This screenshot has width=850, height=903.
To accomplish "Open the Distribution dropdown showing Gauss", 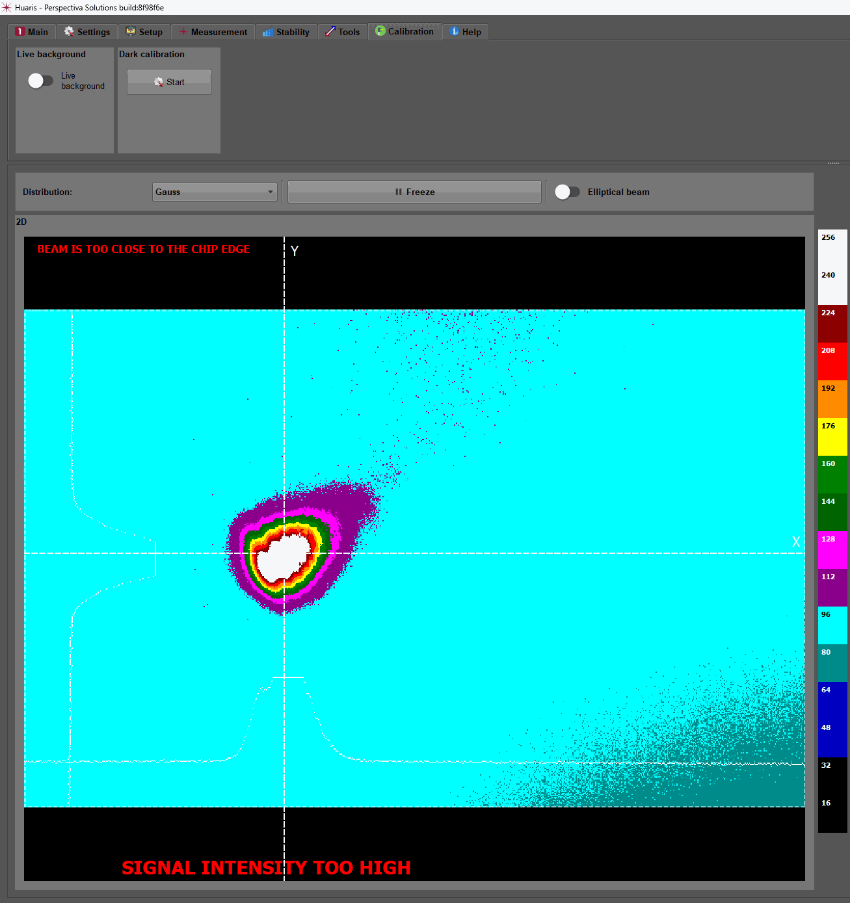I will 215,192.
